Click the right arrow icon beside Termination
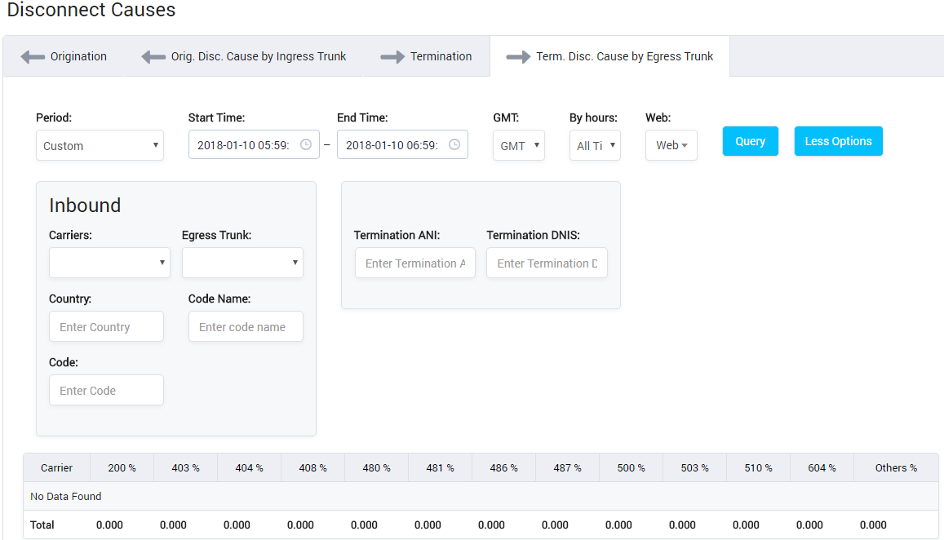This screenshot has width=944, height=540. 392,57
